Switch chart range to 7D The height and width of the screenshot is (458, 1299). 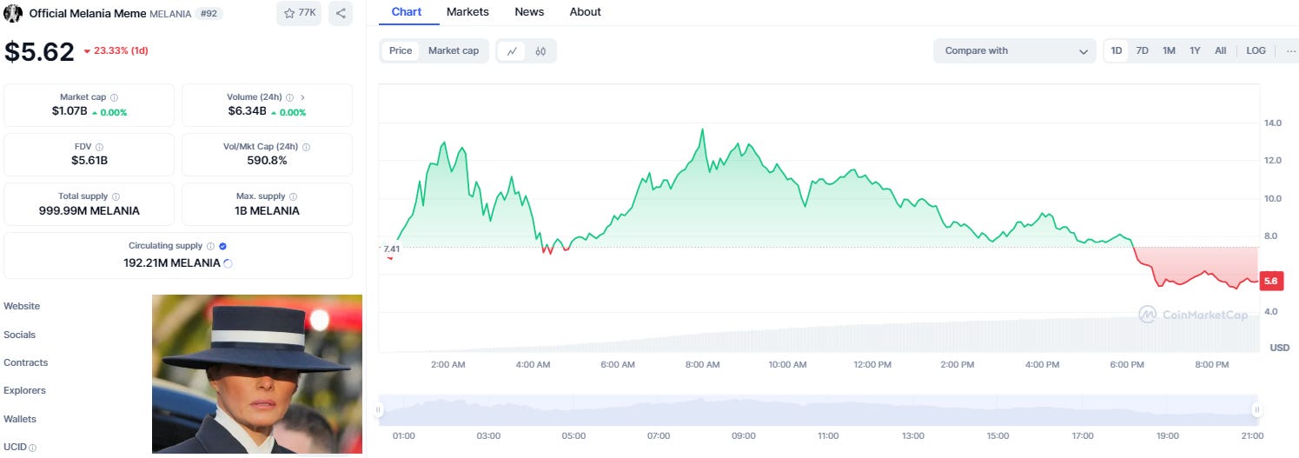click(x=1143, y=50)
